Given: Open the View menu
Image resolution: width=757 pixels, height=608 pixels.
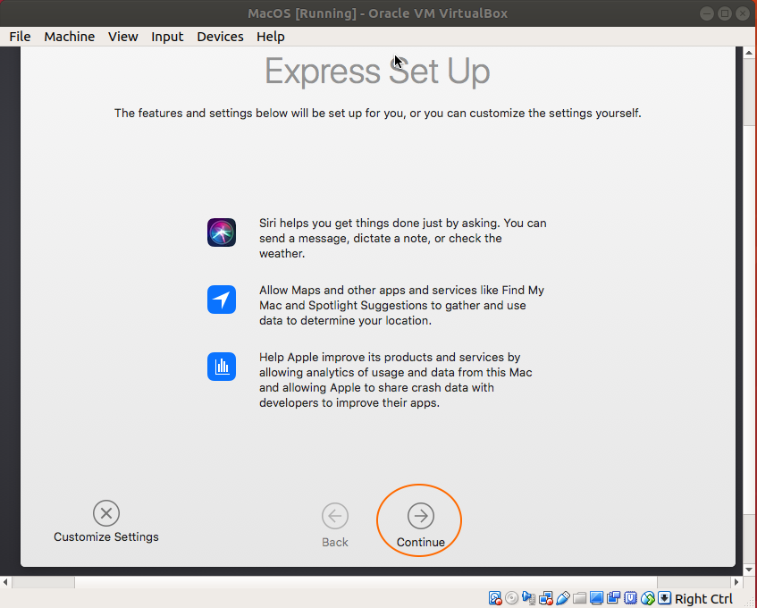Looking at the screenshot, I should 123,37.
